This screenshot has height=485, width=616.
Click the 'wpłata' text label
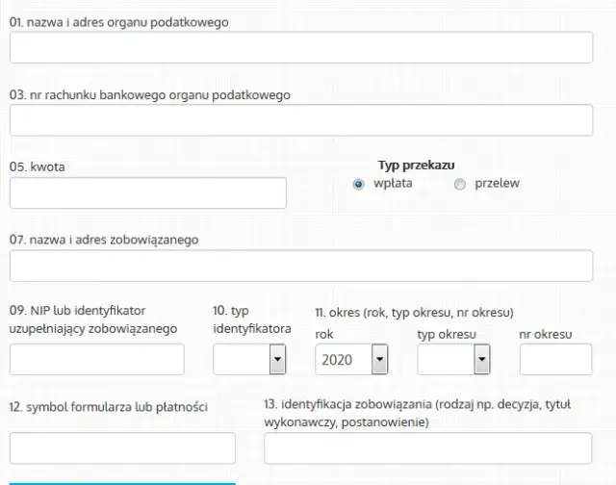coord(393,184)
